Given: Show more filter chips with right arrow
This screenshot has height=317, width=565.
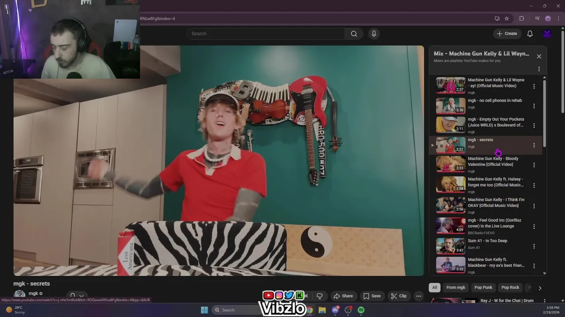Looking at the screenshot, I should pyautogui.click(x=540, y=288).
